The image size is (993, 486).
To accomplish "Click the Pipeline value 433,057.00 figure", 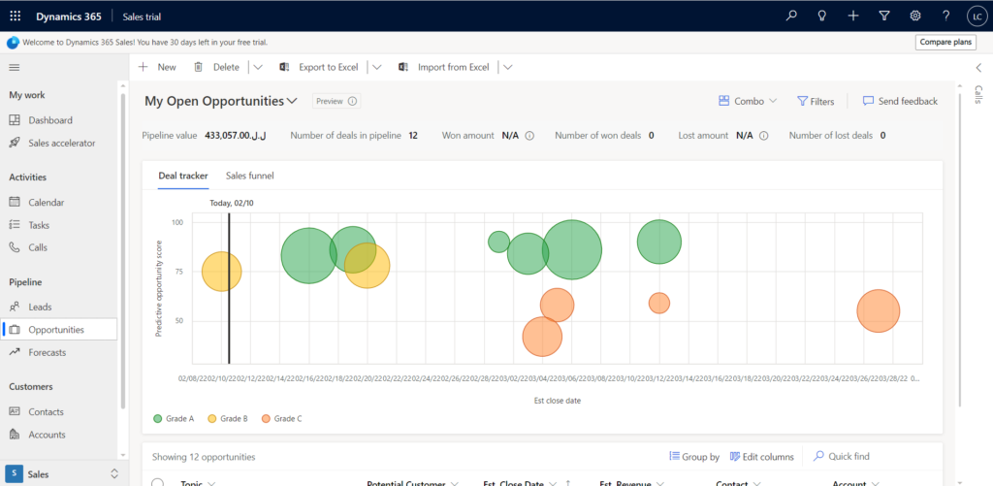I will point(236,136).
